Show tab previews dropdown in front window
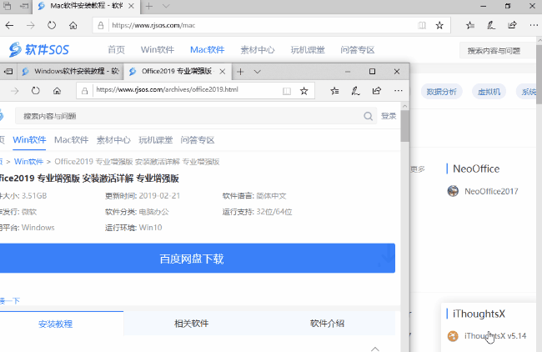Image resolution: width=542 pixels, height=352 pixels. click(x=257, y=72)
